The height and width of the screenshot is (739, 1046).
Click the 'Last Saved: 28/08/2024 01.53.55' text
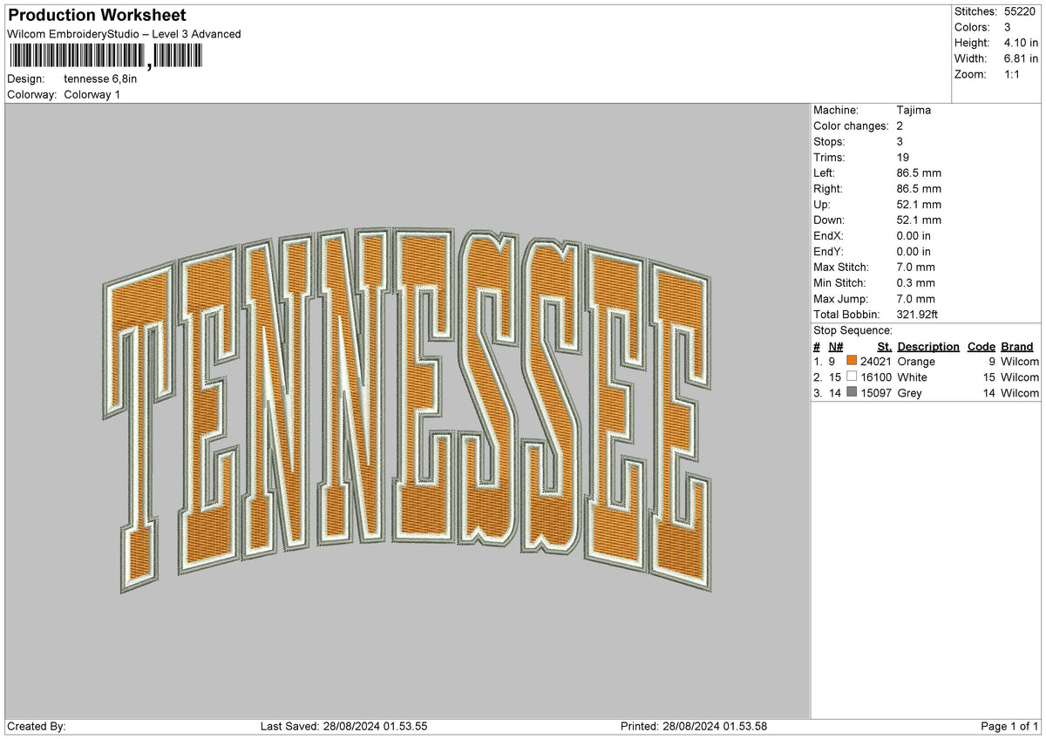tap(343, 726)
